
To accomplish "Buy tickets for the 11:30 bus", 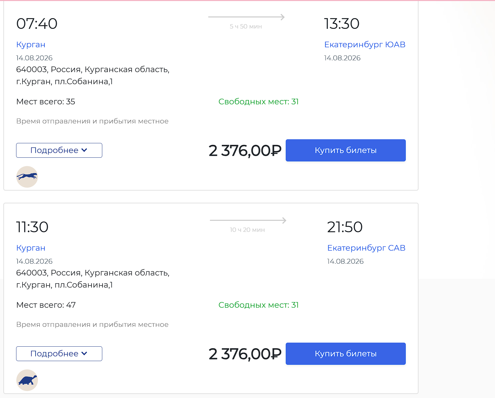I will 346,354.
